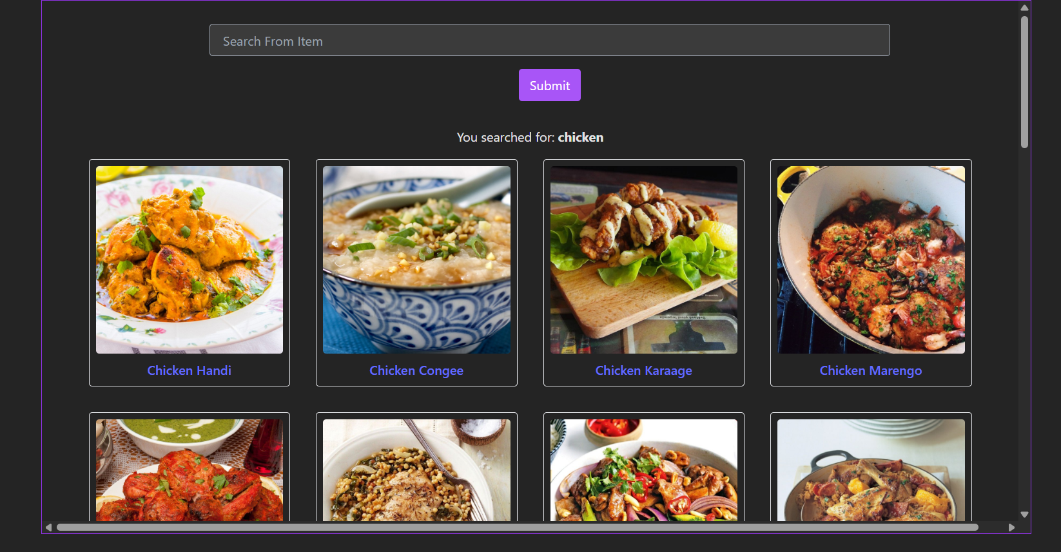Click the red tandoori chicken photo
The image size is (1061, 552).
coord(190,470)
